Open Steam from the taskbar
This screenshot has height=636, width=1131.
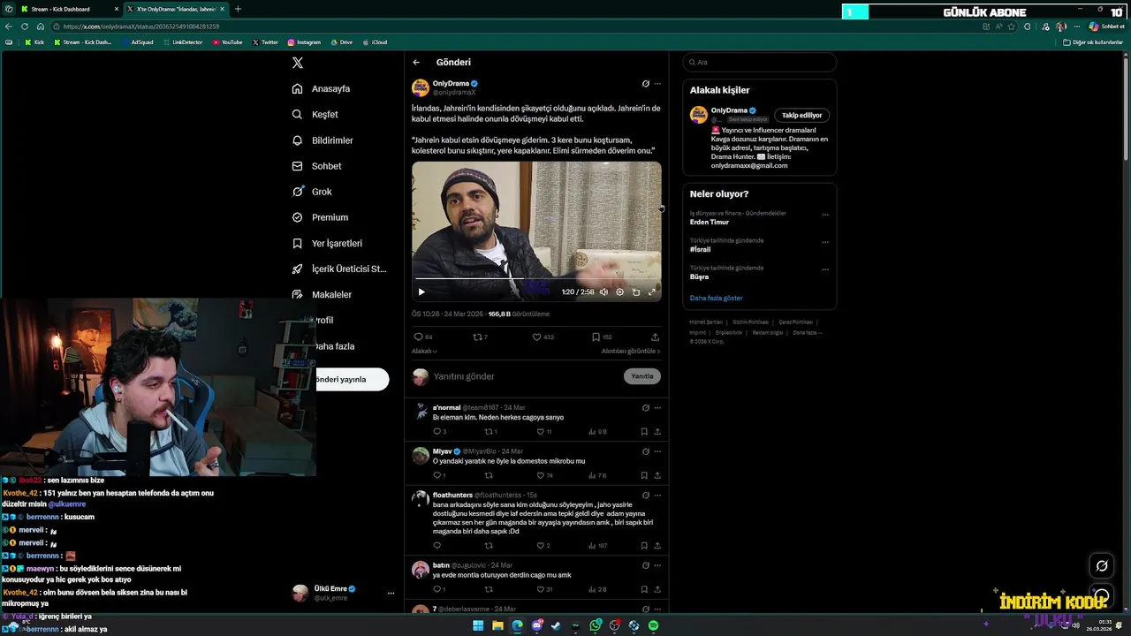click(556, 625)
